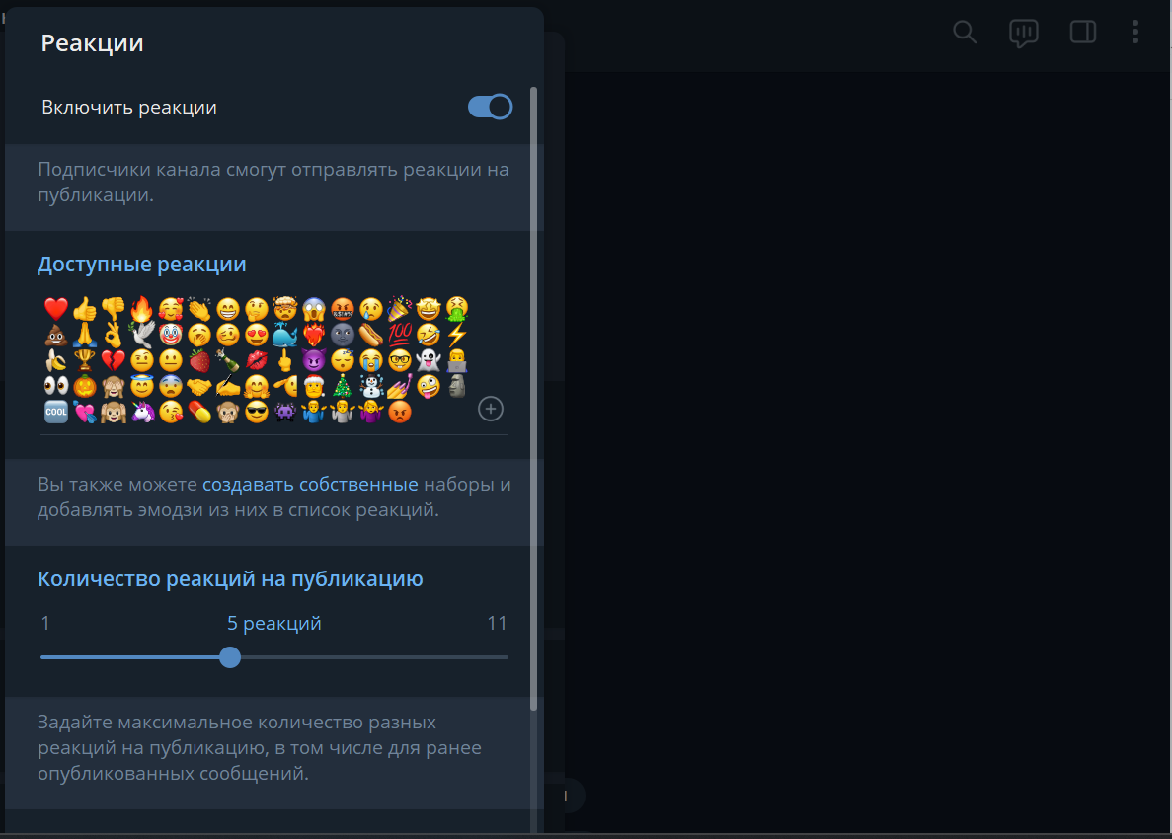Open chat search magnifier icon

(x=965, y=33)
